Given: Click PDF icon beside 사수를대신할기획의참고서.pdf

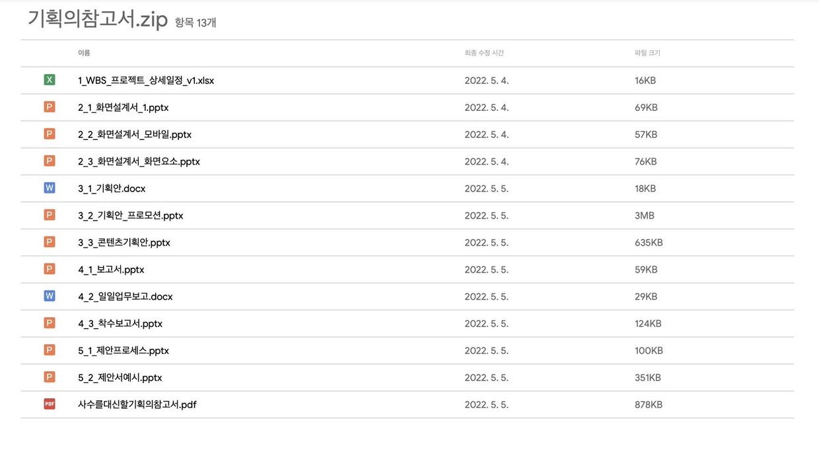Looking at the screenshot, I should pyautogui.click(x=50, y=404).
